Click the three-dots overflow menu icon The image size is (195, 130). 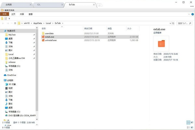coord(192,6)
